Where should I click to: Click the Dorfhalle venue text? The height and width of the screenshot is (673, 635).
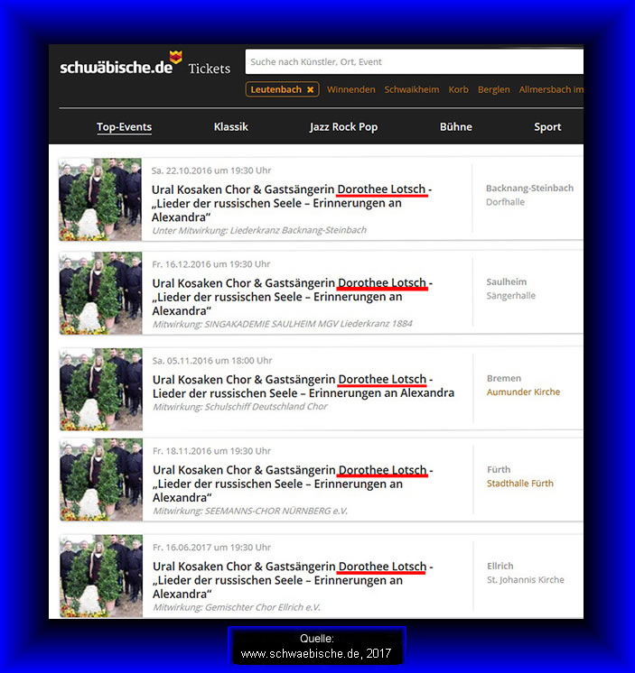coord(505,202)
